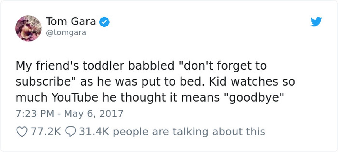Open "31.4K people are talking about this"
Image resolution: width=338 pixels, height=152 pixels.
pos(172,132)
